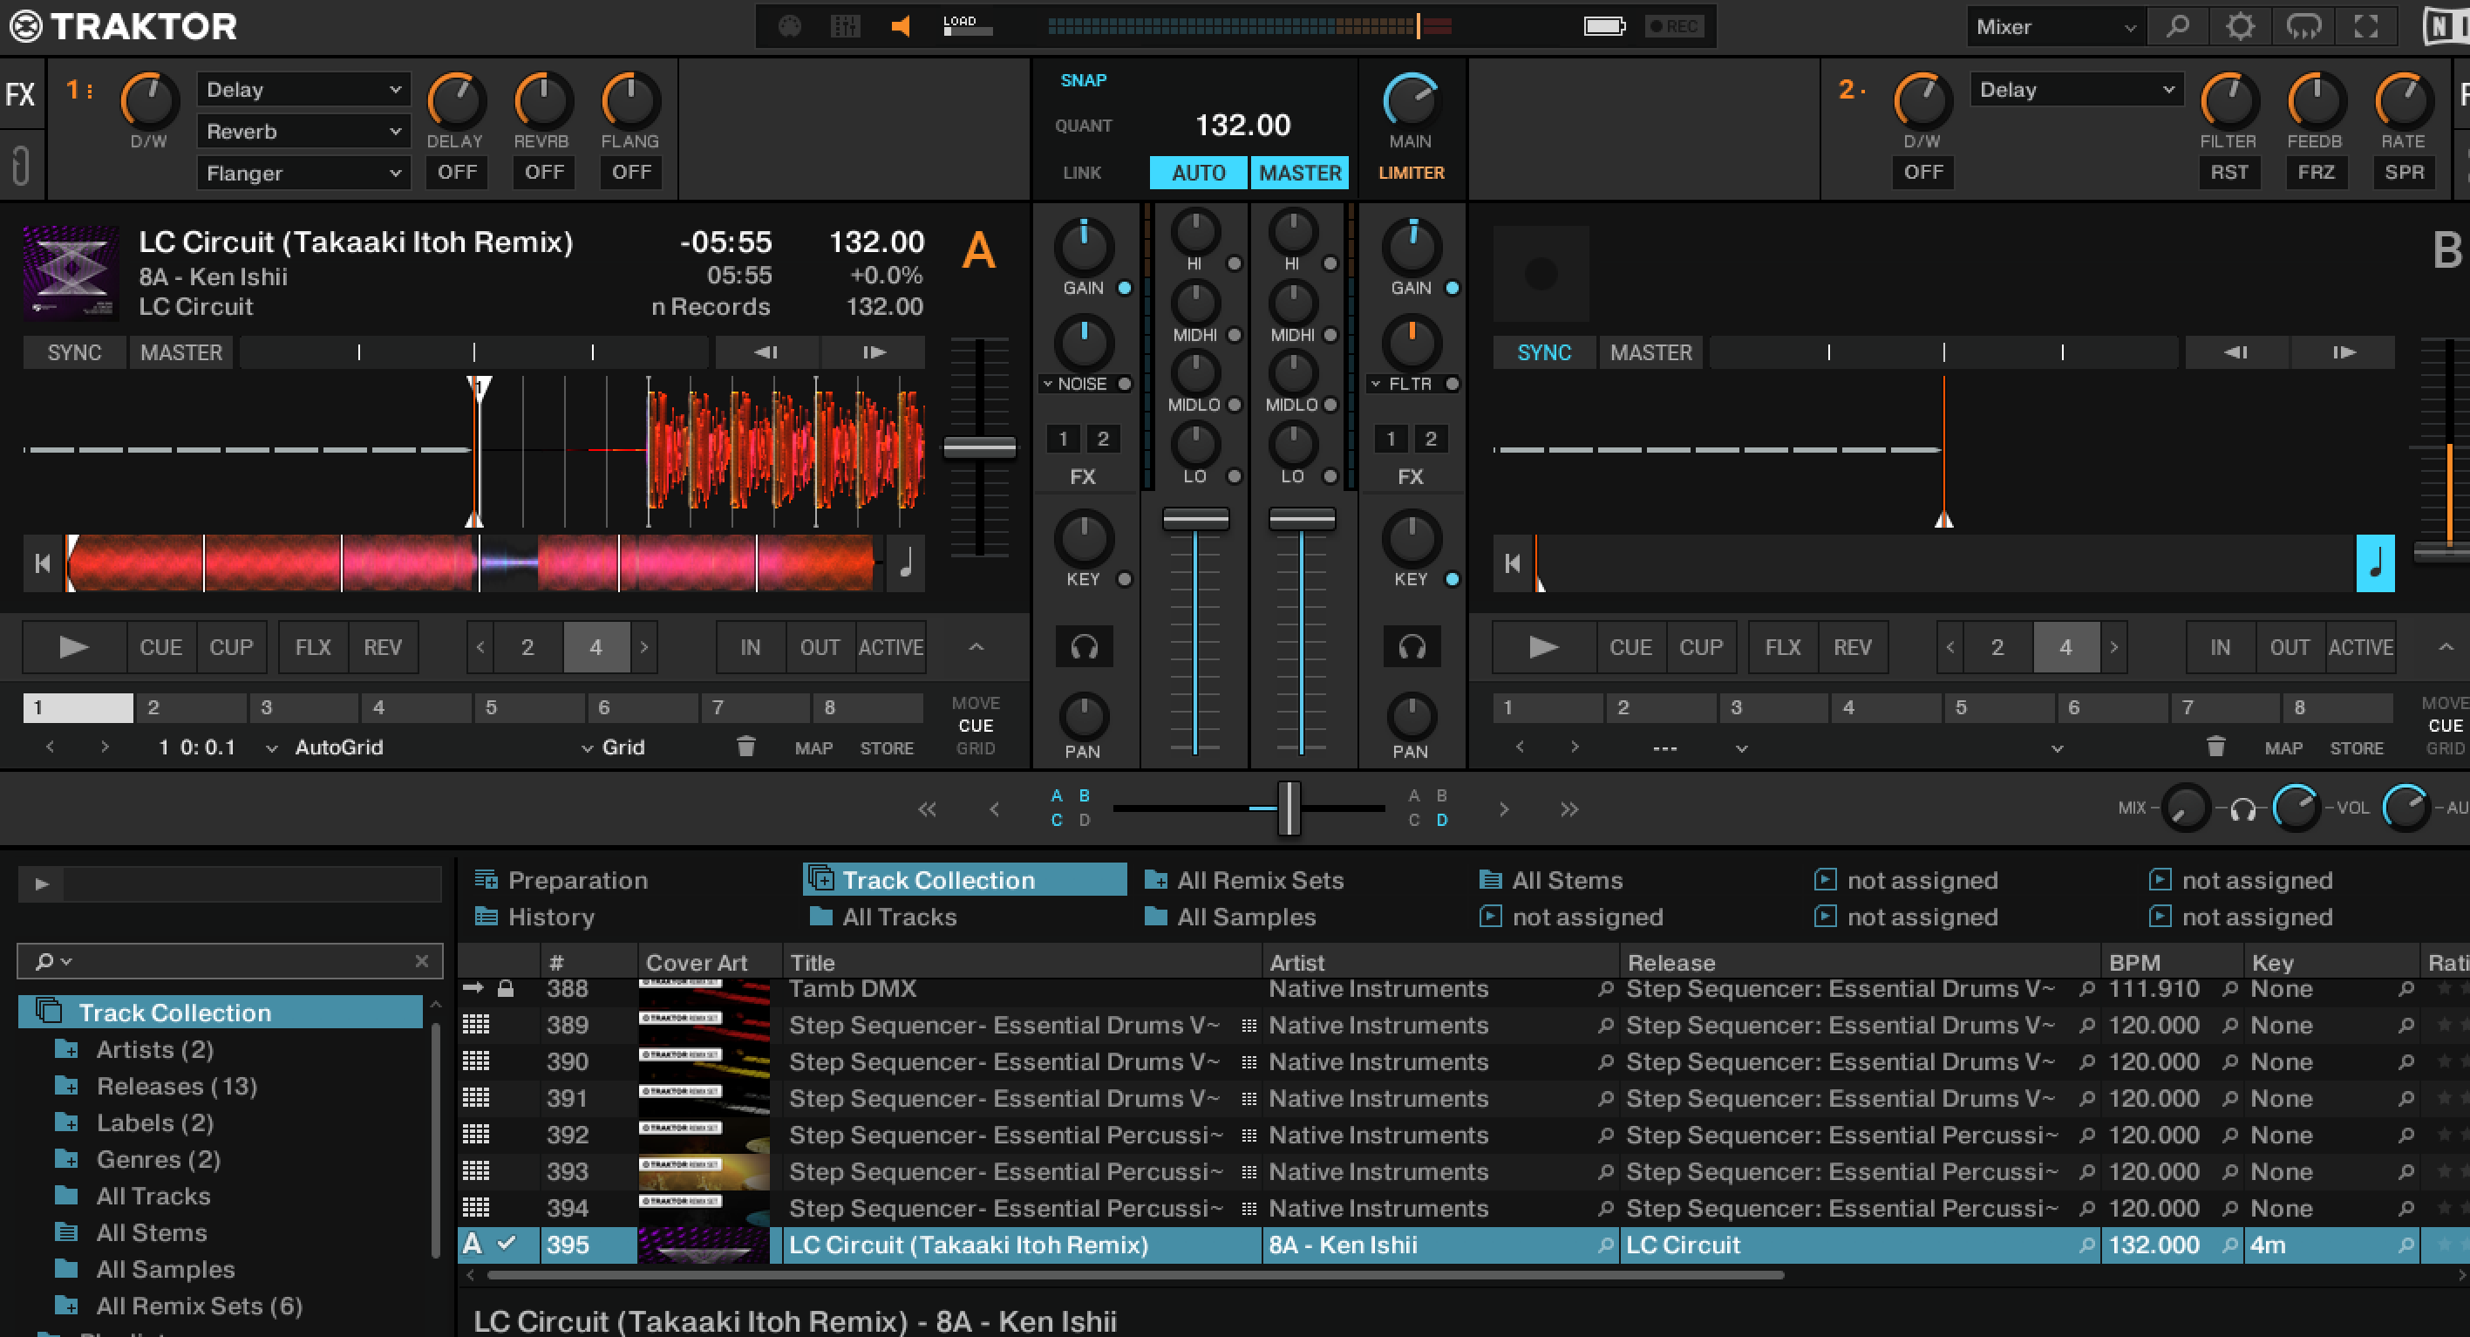Skip to start of Deck B track
The width and height of the screenshot is (2470, 1337).
click(1512, 563)
